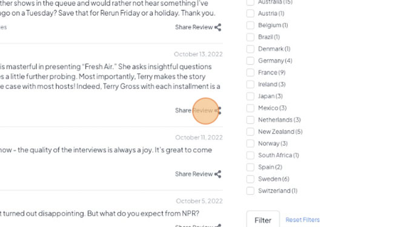Check the South Africa (1) checkbox
This screenshot has width=412, height=227.
pyautogui.click(x=250, y=156)
